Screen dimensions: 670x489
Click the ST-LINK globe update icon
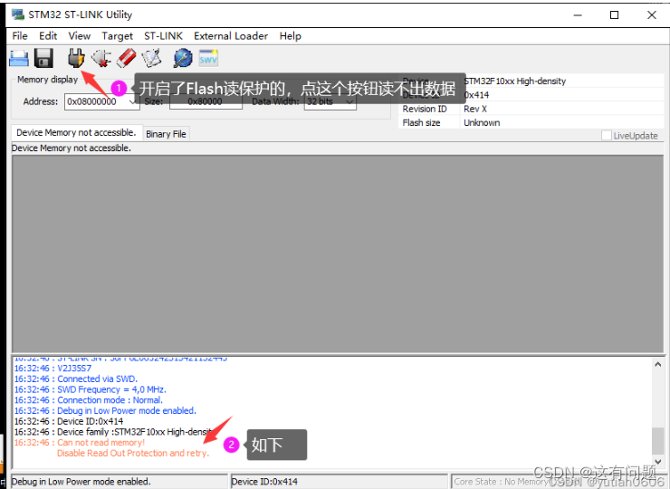183,58
